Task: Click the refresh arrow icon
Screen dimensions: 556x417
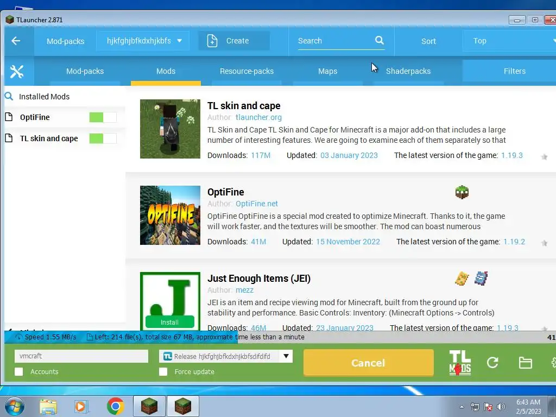Action: 492,362
